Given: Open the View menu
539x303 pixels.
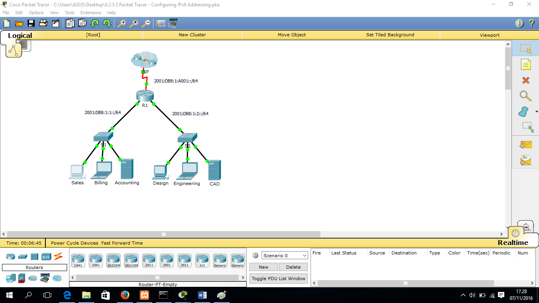Looking at the screenshot, I should point(54,13).
